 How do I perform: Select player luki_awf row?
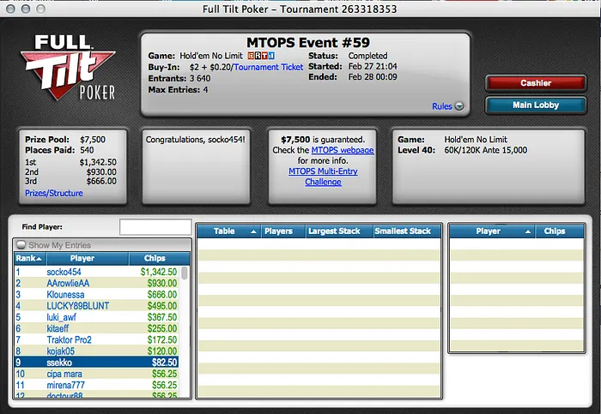(x=96, y=317)
